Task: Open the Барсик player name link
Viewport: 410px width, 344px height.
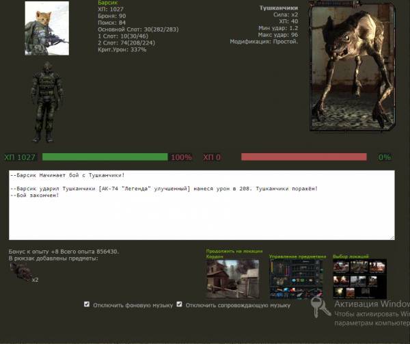Action: coord(107,3)
